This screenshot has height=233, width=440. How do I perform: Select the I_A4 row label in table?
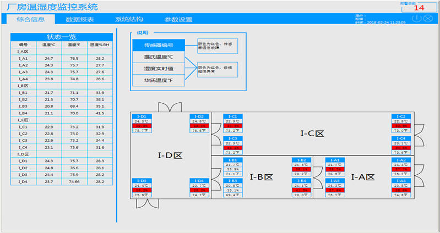coord(23,79)
